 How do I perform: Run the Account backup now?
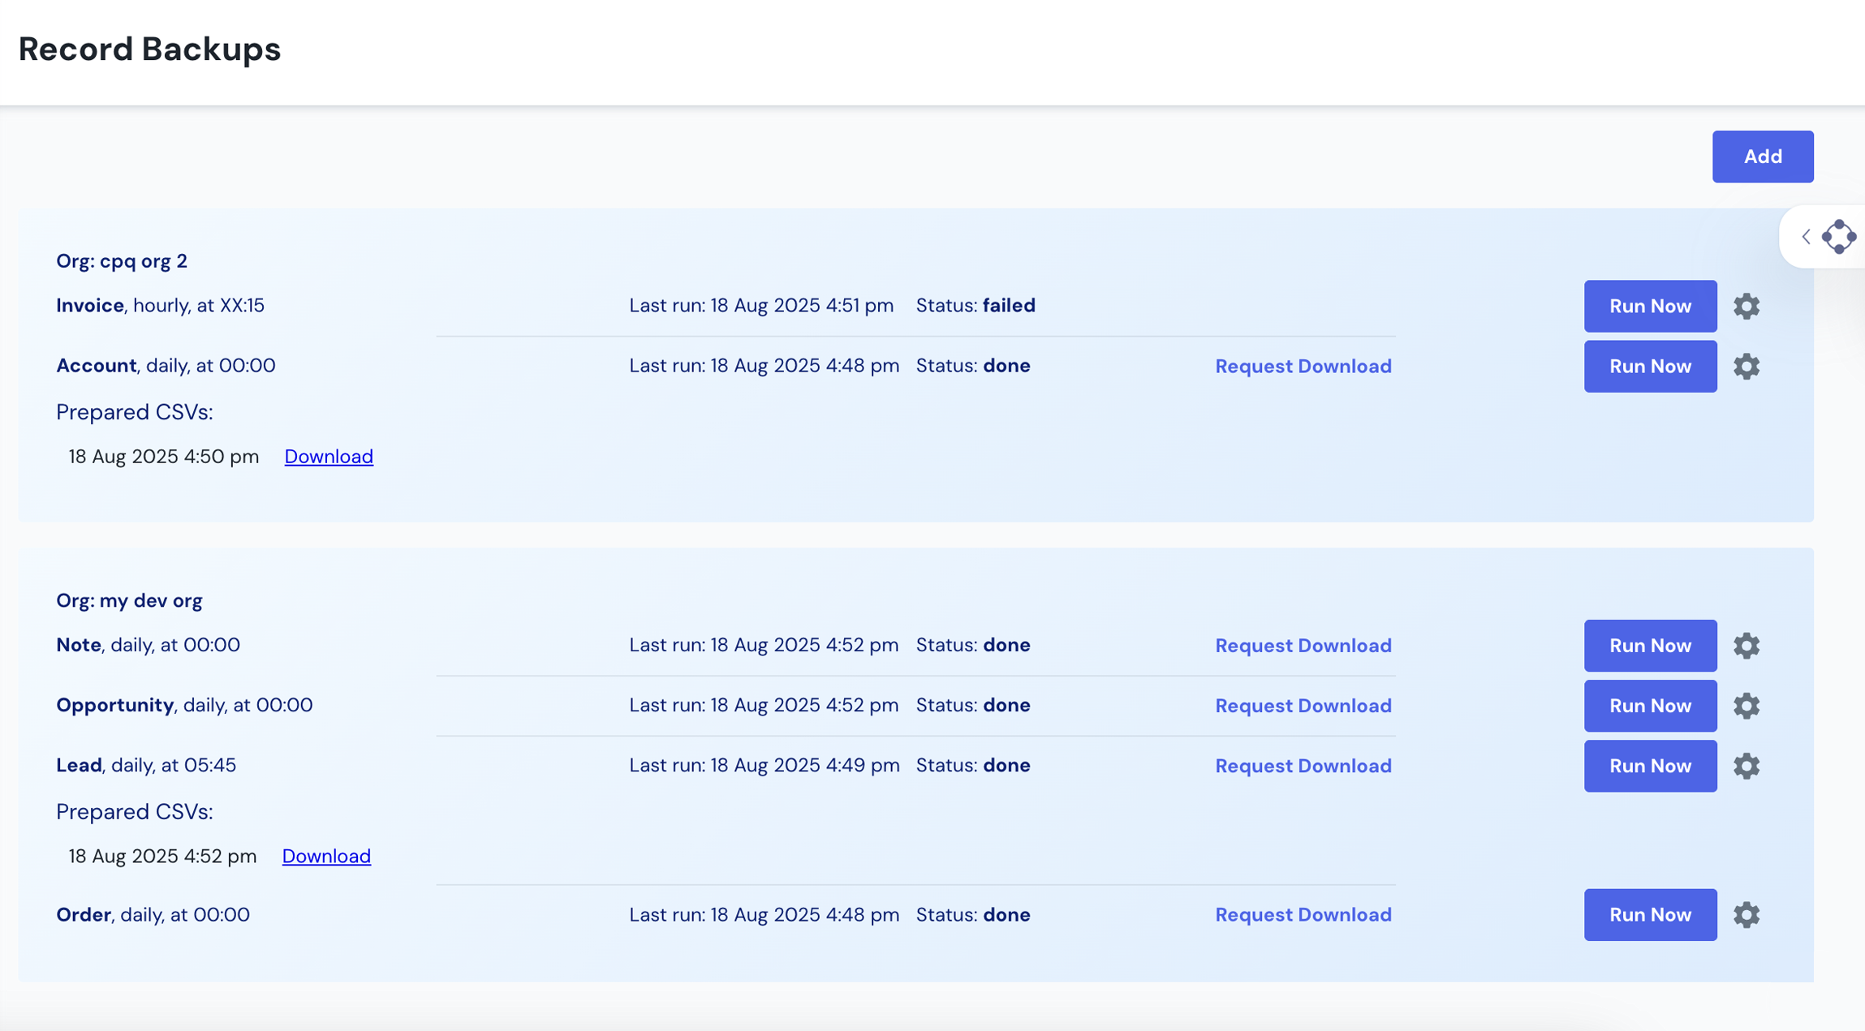[1650, 366]
